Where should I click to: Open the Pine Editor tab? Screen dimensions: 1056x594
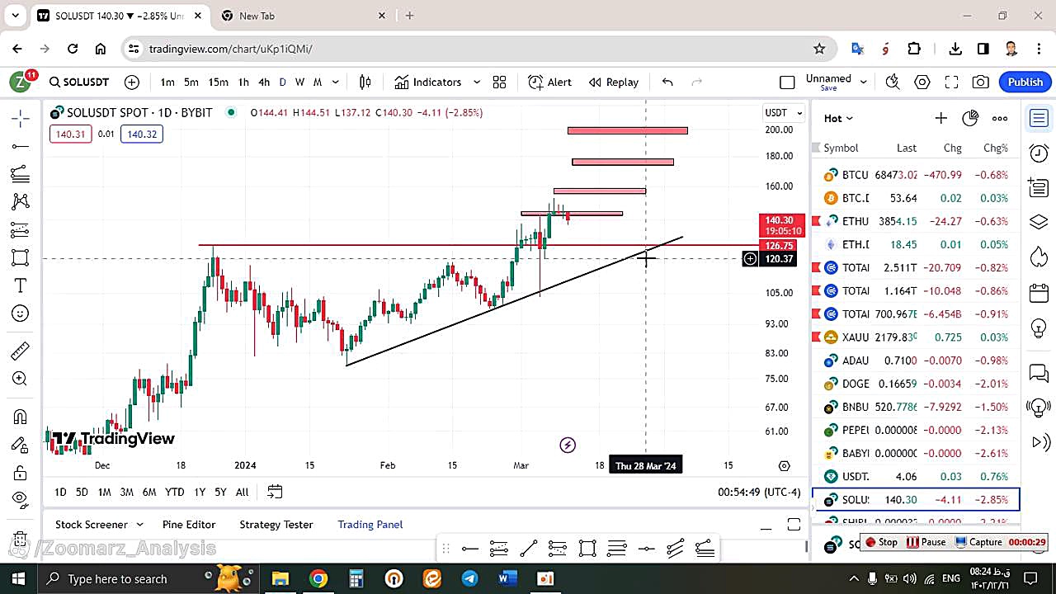tap(189, 525)
